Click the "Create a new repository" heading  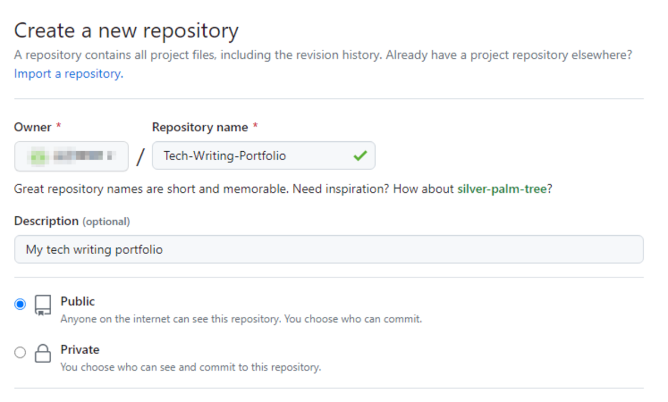[126, 31]
